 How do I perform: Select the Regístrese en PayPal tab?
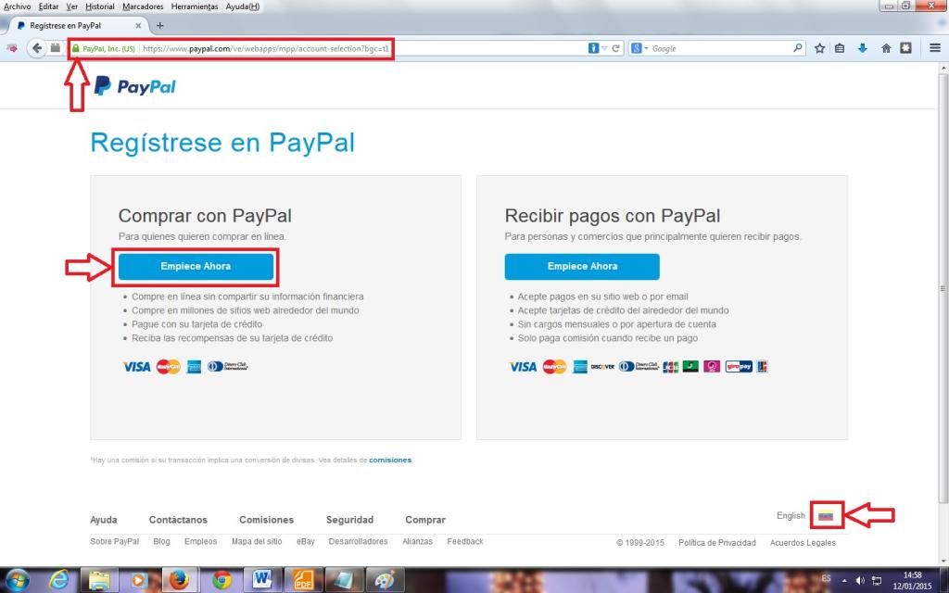tap(79, 26)
